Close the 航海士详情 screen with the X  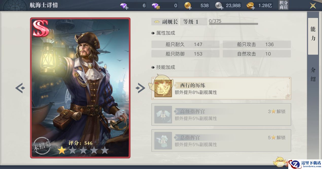click(313, 5)
